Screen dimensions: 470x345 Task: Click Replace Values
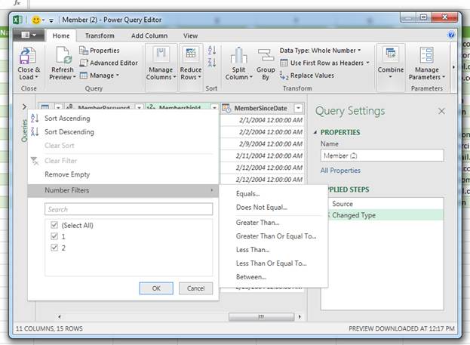pyautogui.click(x=306, y=75)
